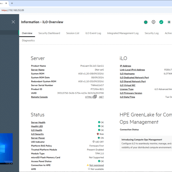Click the green health checkmark icon in header
This screenshot has width=172, height=172.
[x=161, y=22]
